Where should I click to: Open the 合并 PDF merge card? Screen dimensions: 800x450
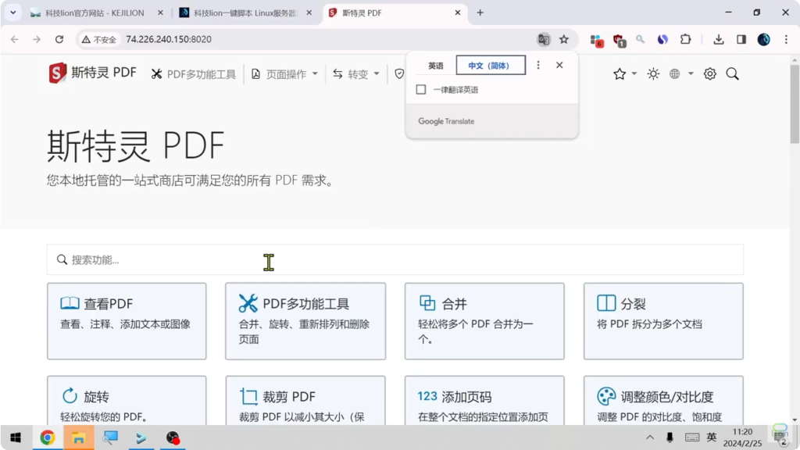[484, 320]
